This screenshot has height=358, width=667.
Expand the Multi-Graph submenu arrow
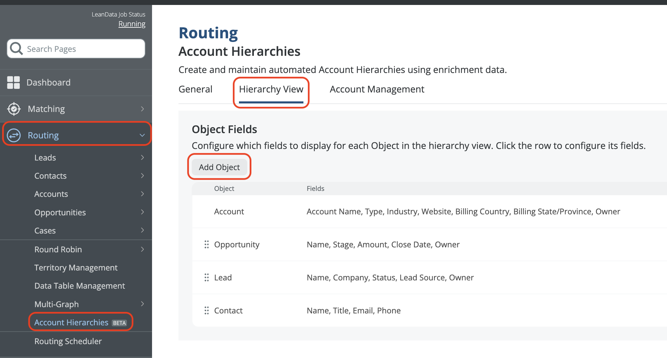[142, 304]
